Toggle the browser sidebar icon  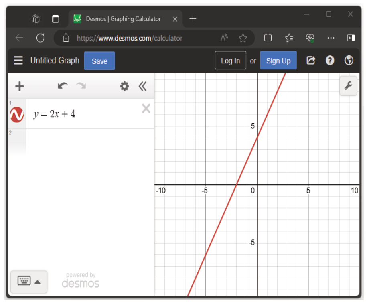click(x=351, y=38)
